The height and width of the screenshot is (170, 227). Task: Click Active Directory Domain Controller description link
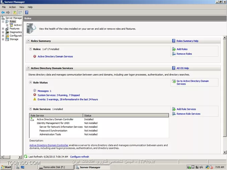click(x=49, y=145)
